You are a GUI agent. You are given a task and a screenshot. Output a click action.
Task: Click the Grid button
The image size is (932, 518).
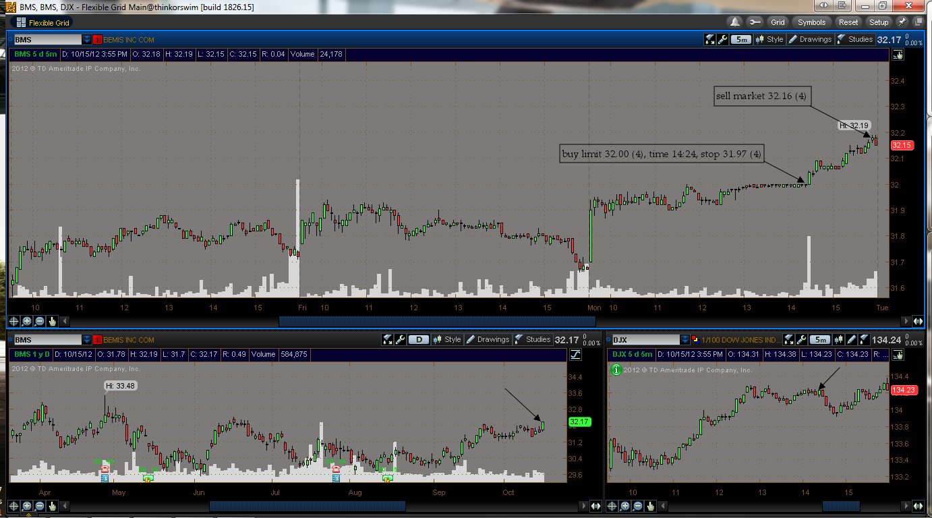[x=778, y=22]
